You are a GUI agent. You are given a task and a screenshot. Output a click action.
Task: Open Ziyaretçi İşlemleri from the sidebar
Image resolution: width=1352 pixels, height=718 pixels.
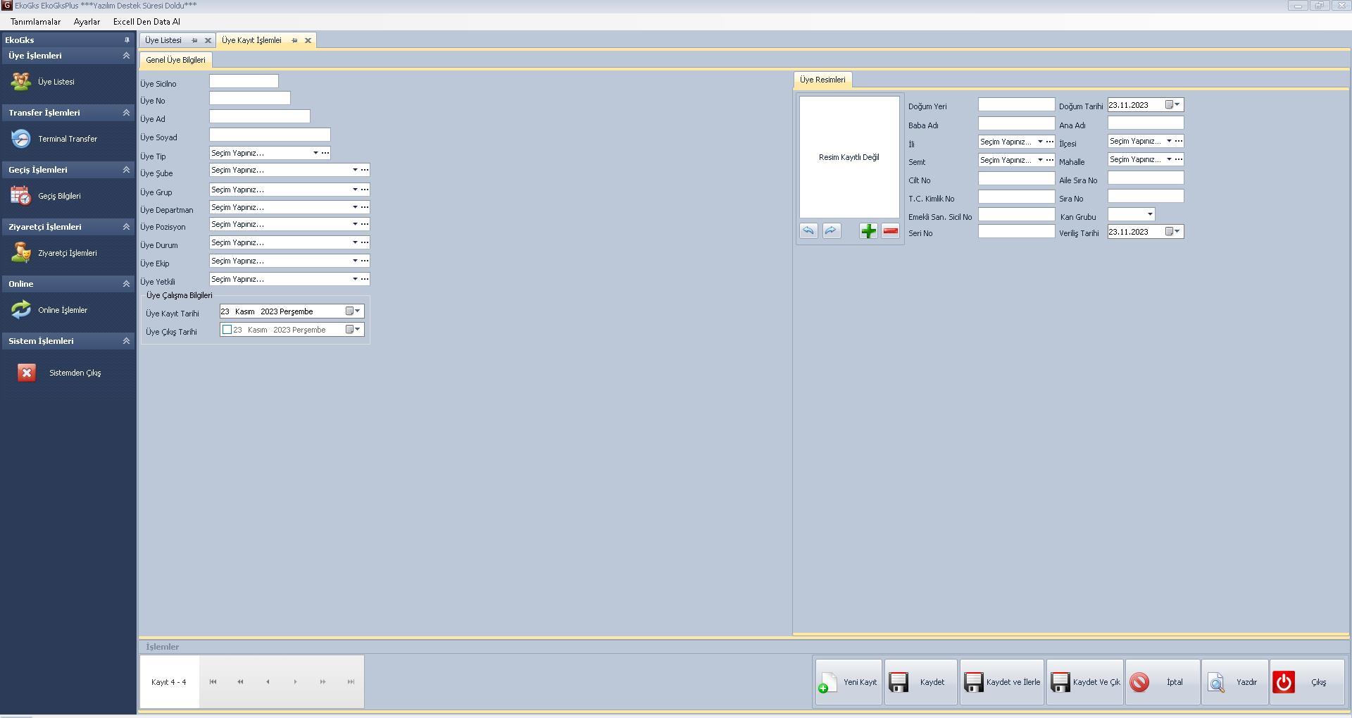point(67,253)
